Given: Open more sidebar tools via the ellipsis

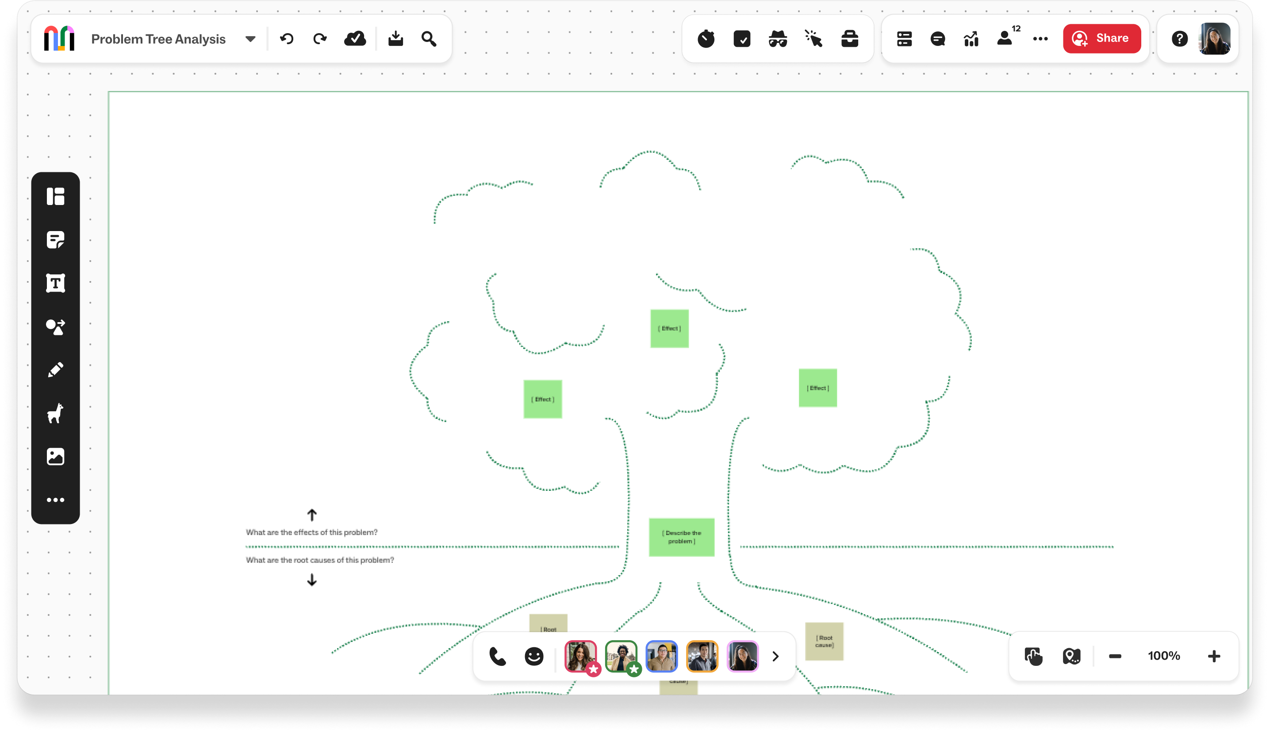Looking at the screenshot, I should pos(55,500).
